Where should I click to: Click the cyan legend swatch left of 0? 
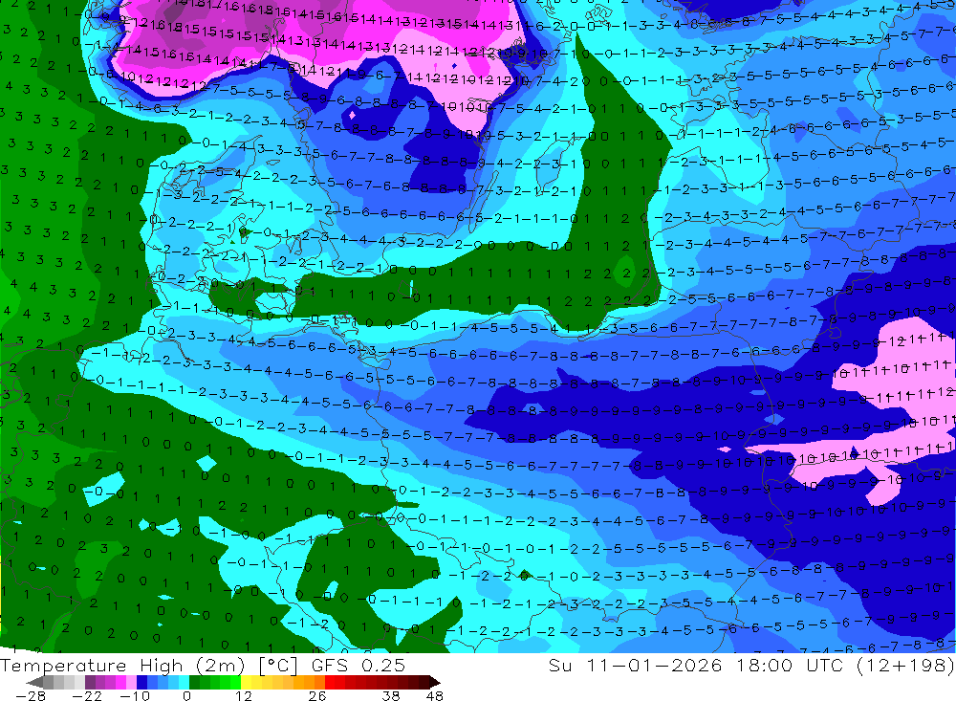coord(184,682)
